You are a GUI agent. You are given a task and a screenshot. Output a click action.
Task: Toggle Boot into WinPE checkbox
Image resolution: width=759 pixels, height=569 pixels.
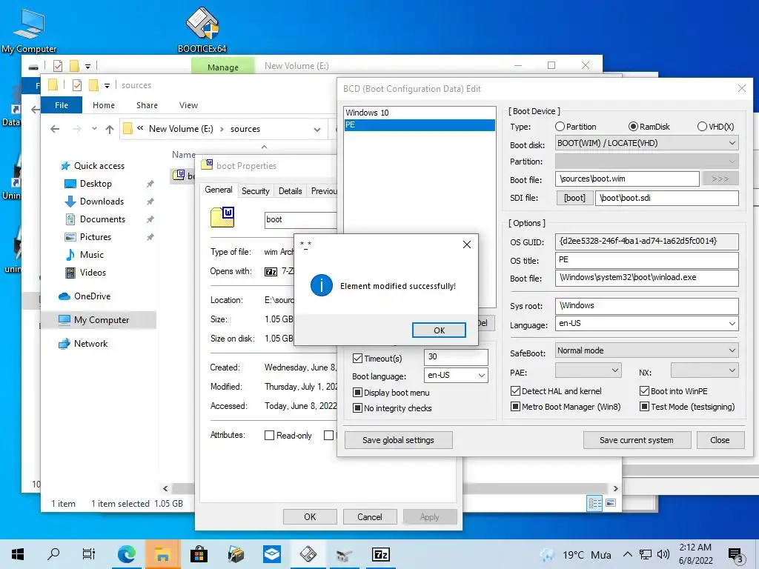(644, 391)
